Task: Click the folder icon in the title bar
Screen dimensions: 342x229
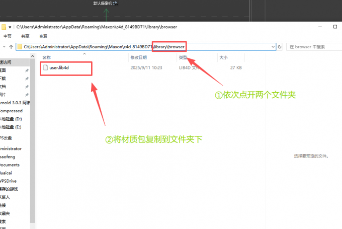Action: point(4,27)
